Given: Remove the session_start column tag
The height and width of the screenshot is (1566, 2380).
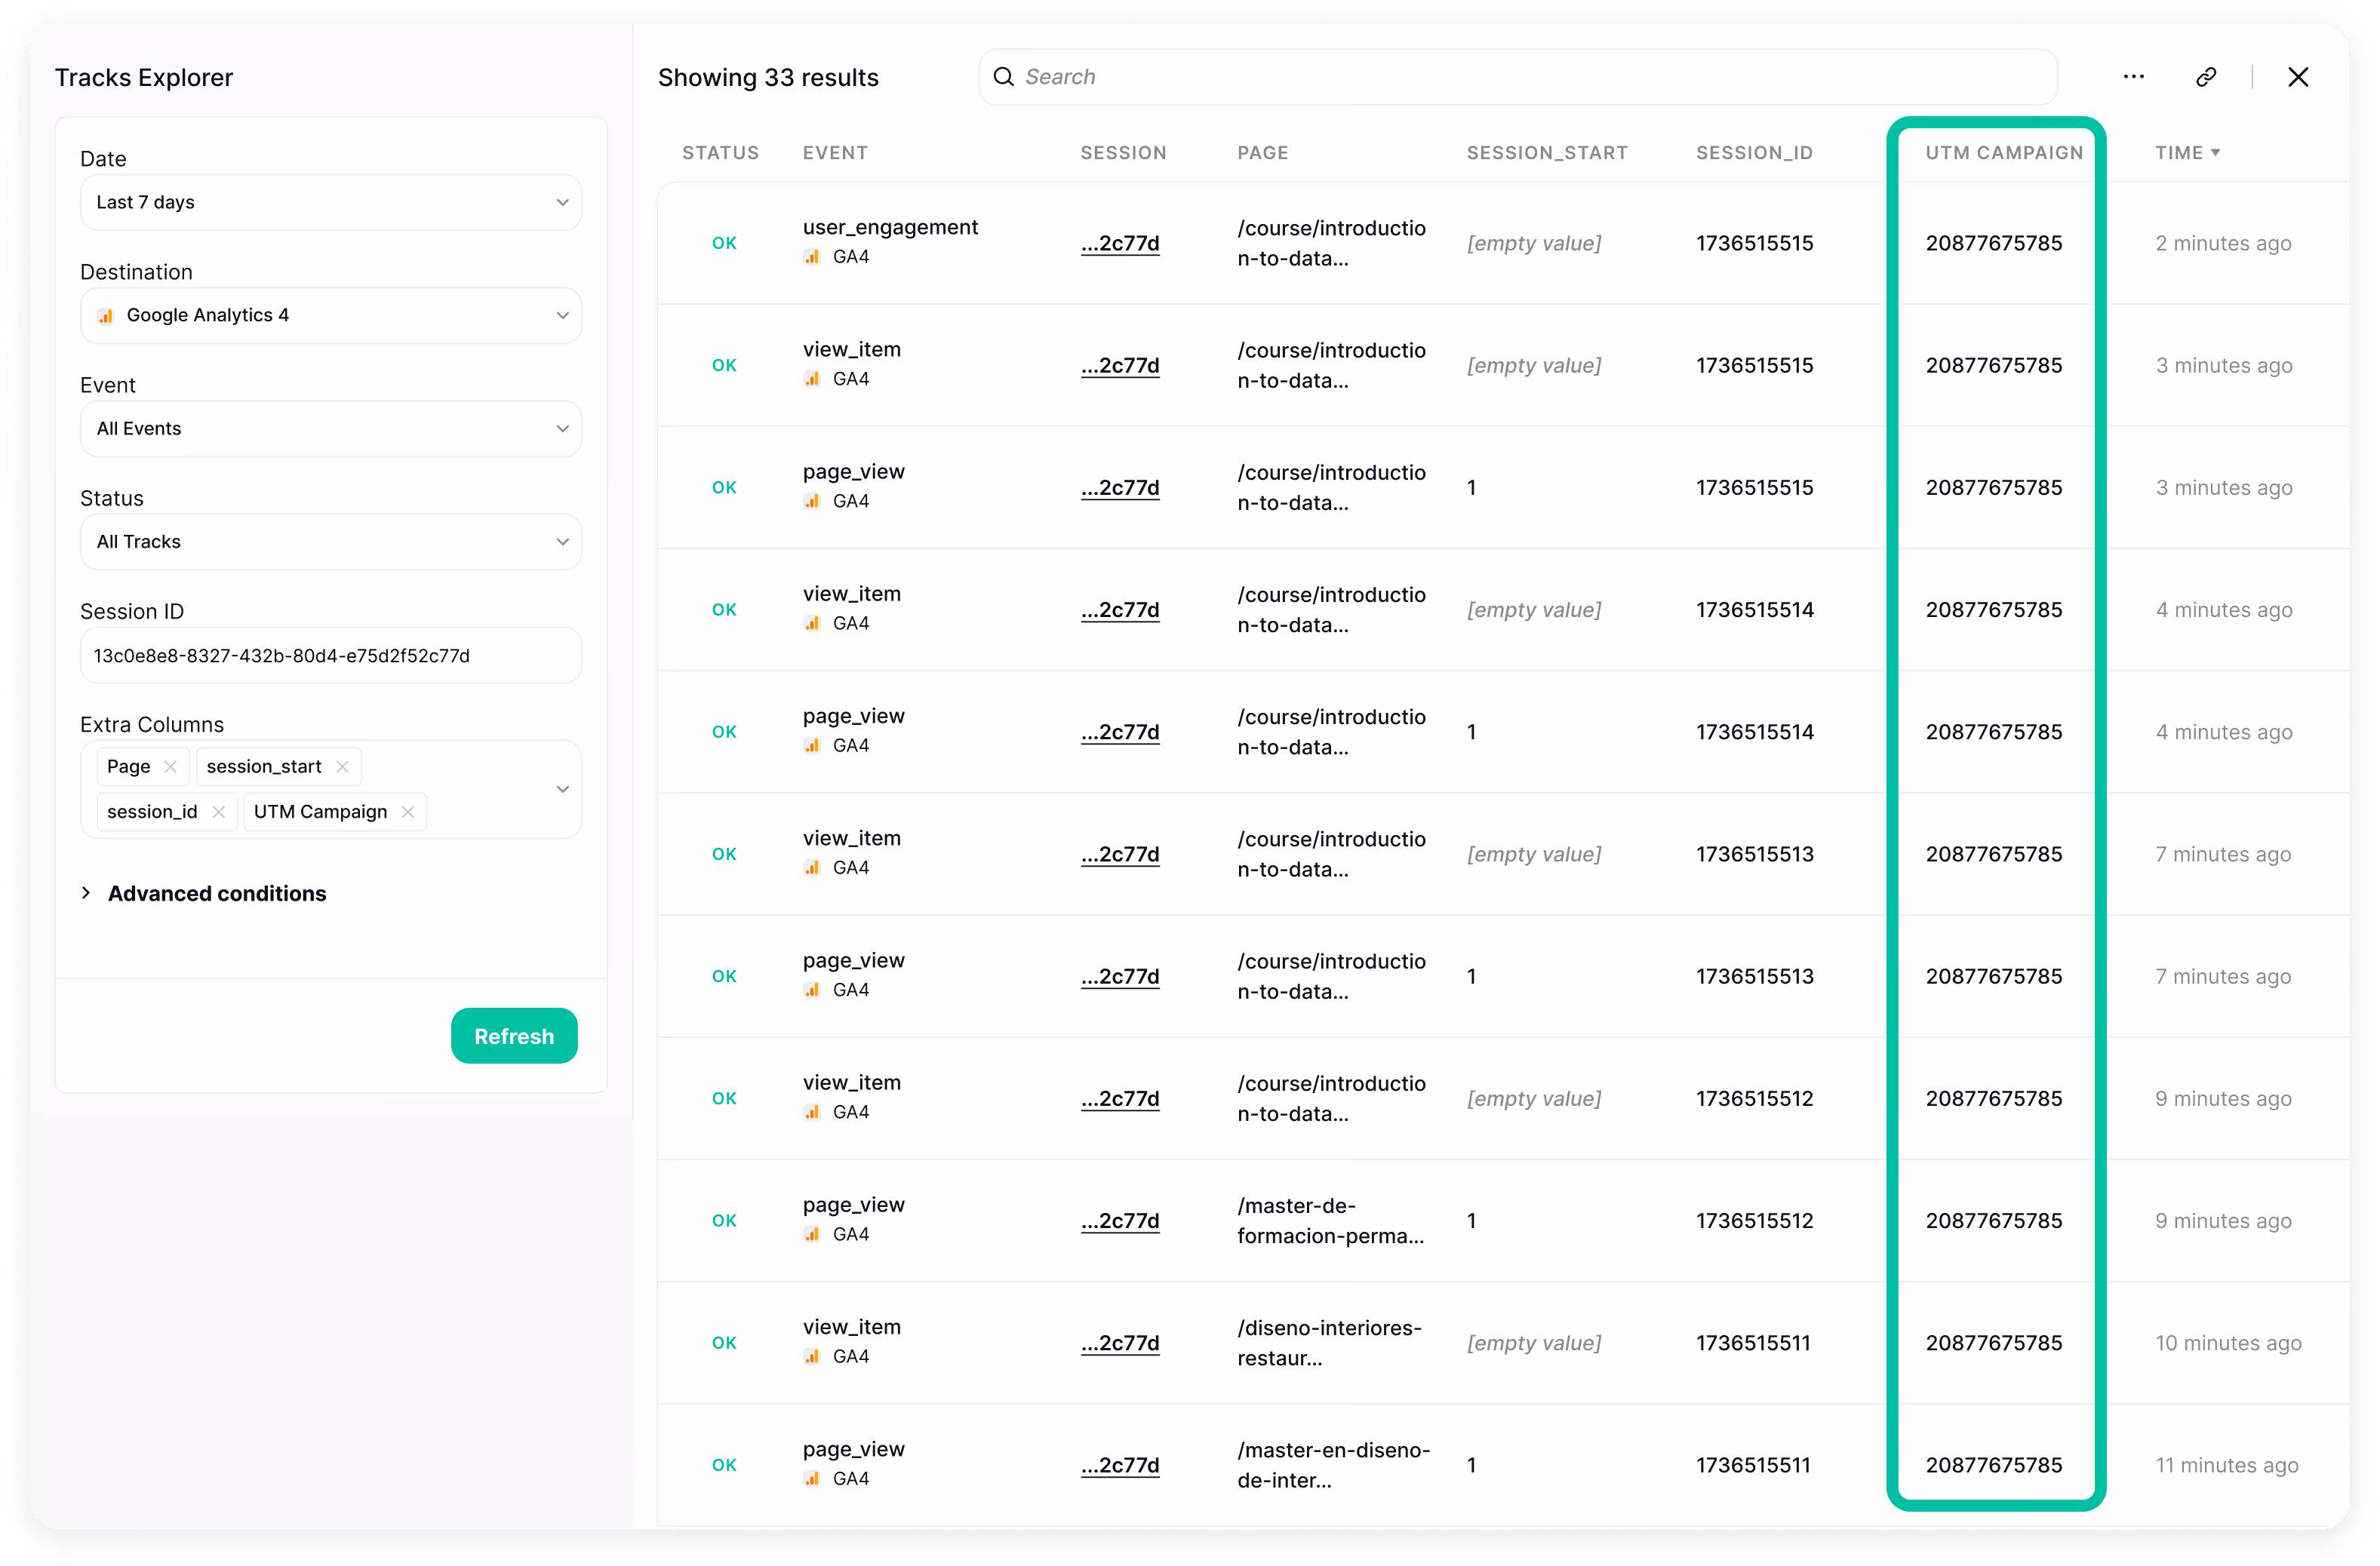Looking at the screenshot, I should point(343,766).
